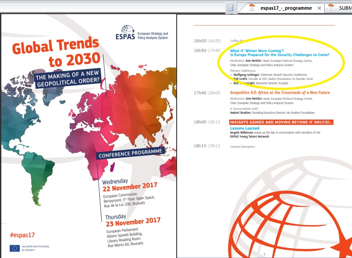This screenshot has height=258, width=352.
Task: Click 'Rue Wiertz 60, Brussels' address
Action: click(x=125, y=244)
